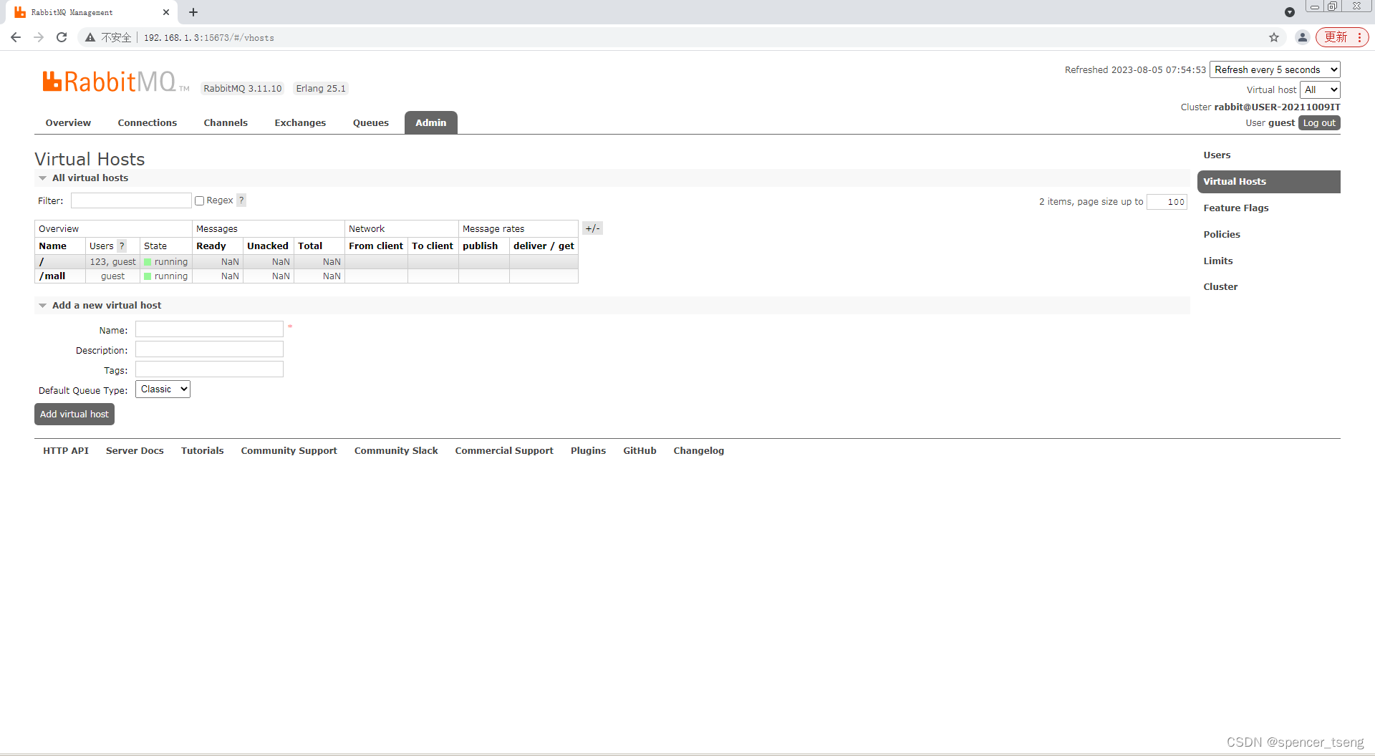The height and width of the screenshot is (756, 1375).
Task: Open the Limits section
Action: pyautogui.click(x=1218, y=261)
